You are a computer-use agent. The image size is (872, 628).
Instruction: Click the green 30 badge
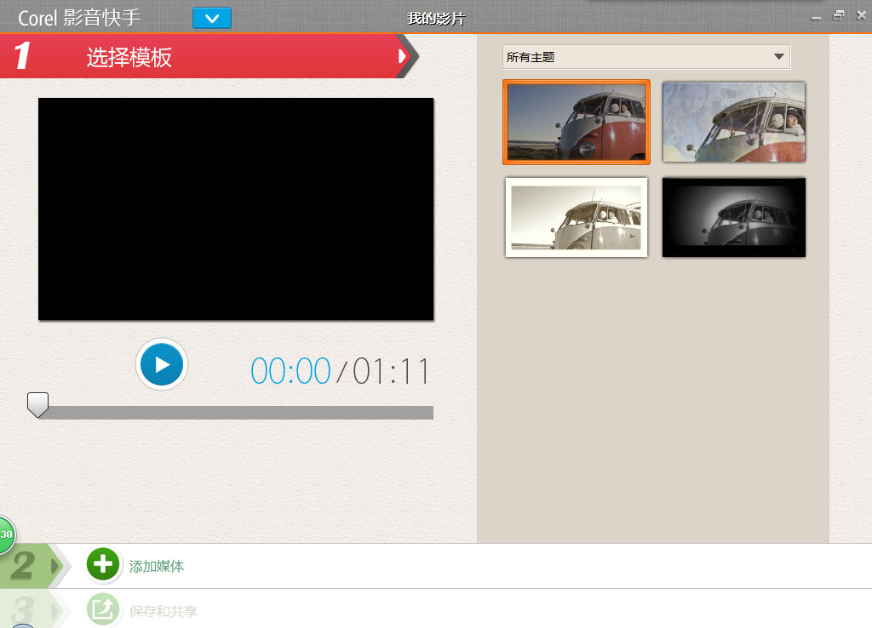(6, 534)
